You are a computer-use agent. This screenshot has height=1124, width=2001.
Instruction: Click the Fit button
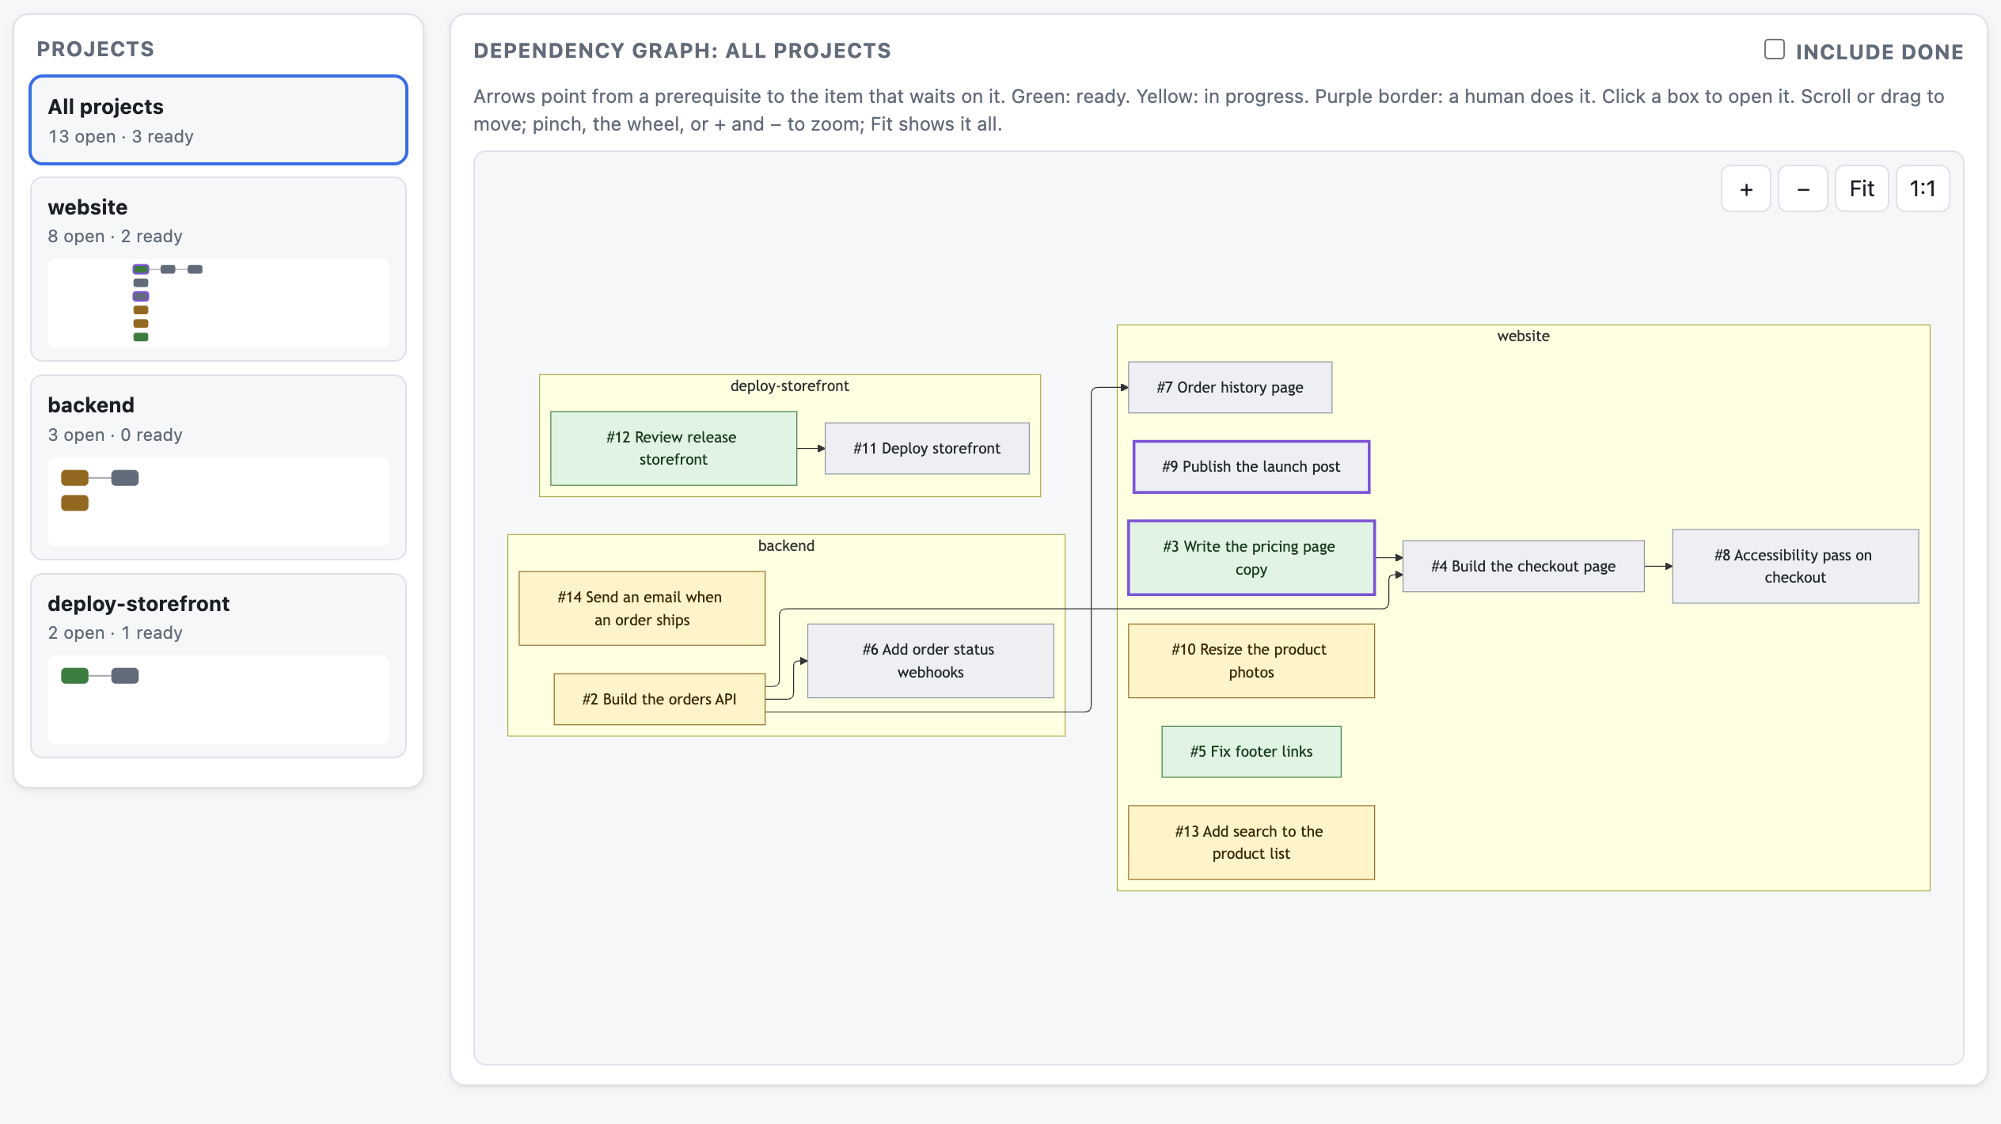click(x=1862, y=189)
